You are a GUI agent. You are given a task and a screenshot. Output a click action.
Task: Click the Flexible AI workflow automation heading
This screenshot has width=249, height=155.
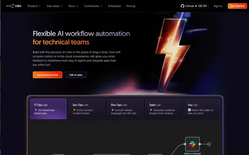point(81,34)
